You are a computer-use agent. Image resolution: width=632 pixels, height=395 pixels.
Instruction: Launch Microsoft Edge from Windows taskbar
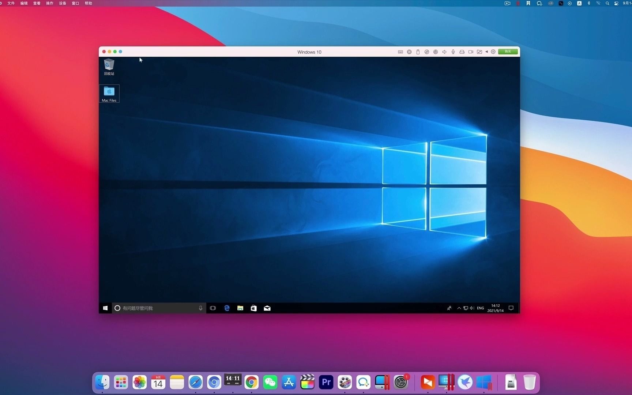pyautogui.click(x=227, y=308)
